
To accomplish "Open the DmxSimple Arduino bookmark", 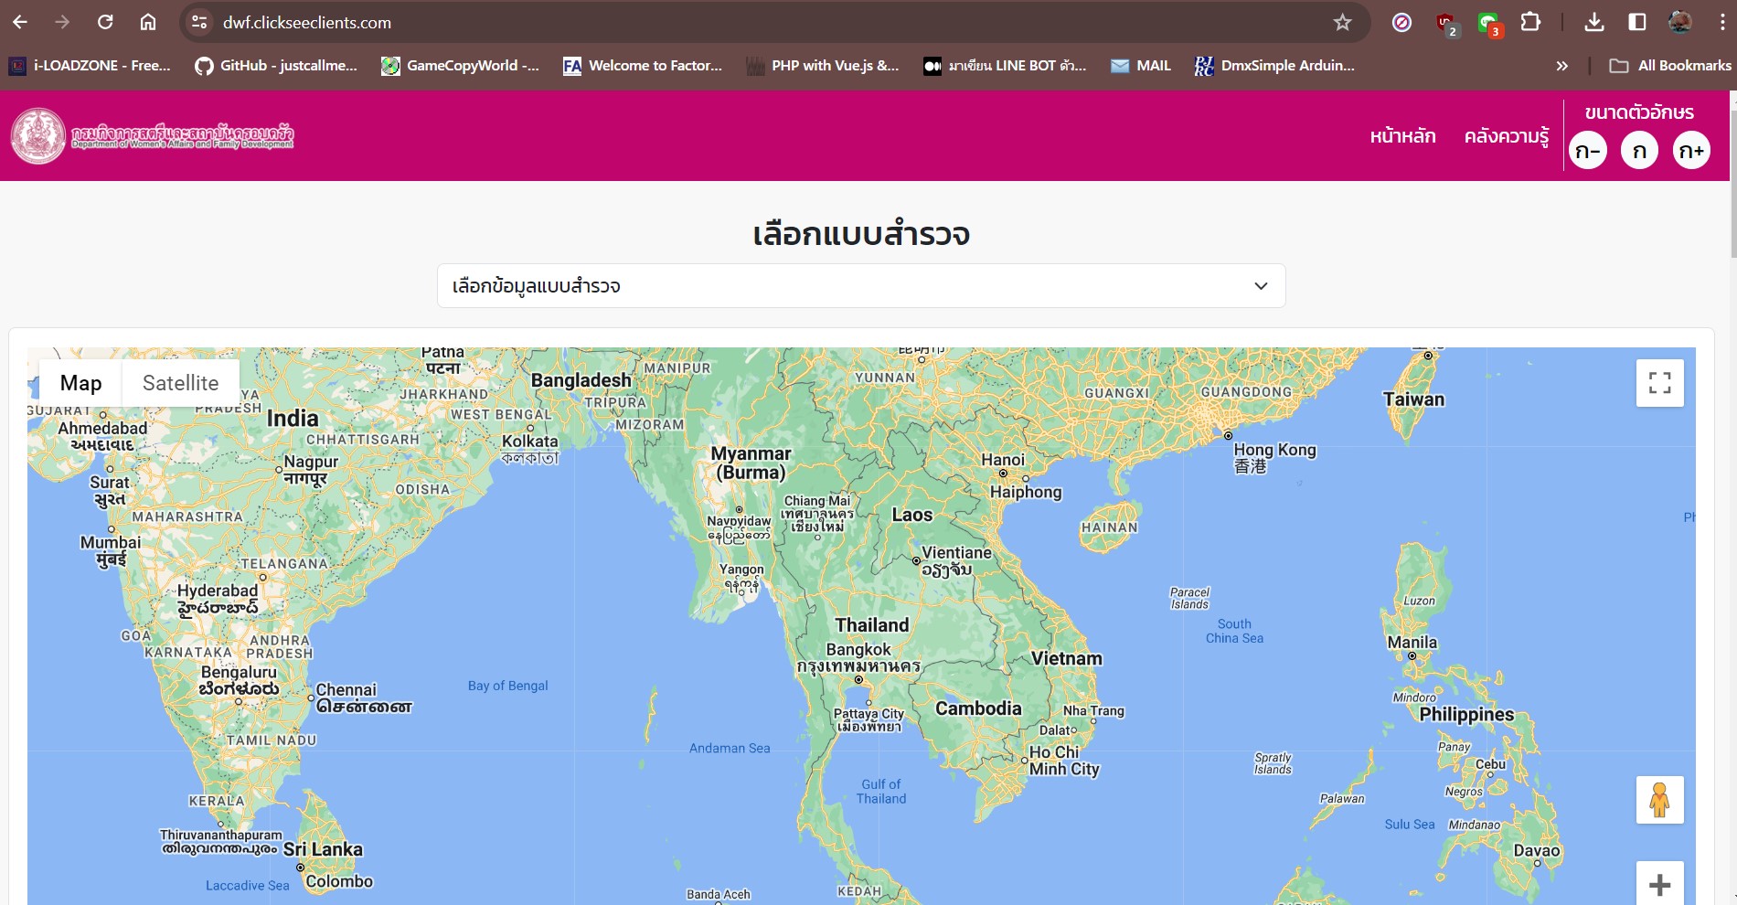I will click(1274, 66).
